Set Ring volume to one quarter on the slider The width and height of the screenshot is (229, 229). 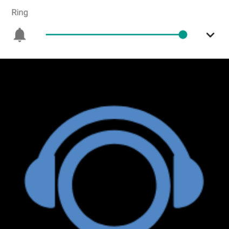(80, 35)
